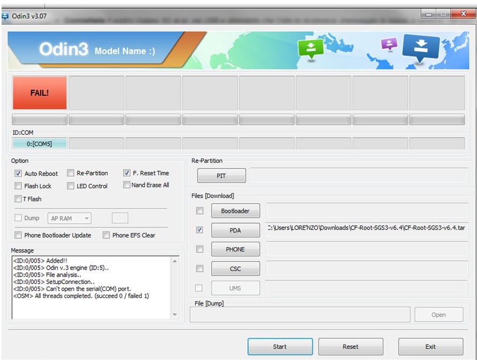The image size is (477, 360).
Task: Click the PHONE file path field
Action: coord(367,249)
